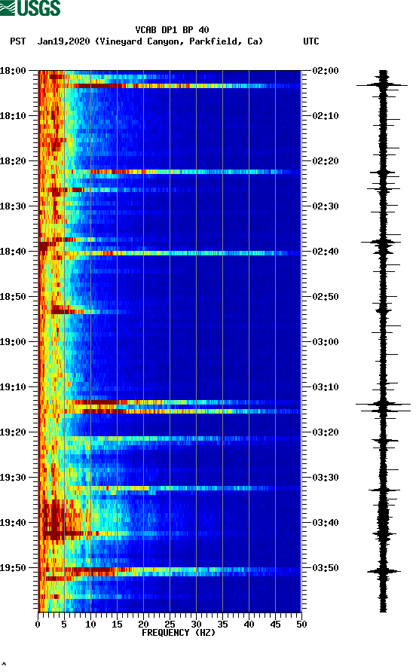Screen dimensions: 416x672
Task: Click the '18:30' PST time label
Action: point(13,206)
